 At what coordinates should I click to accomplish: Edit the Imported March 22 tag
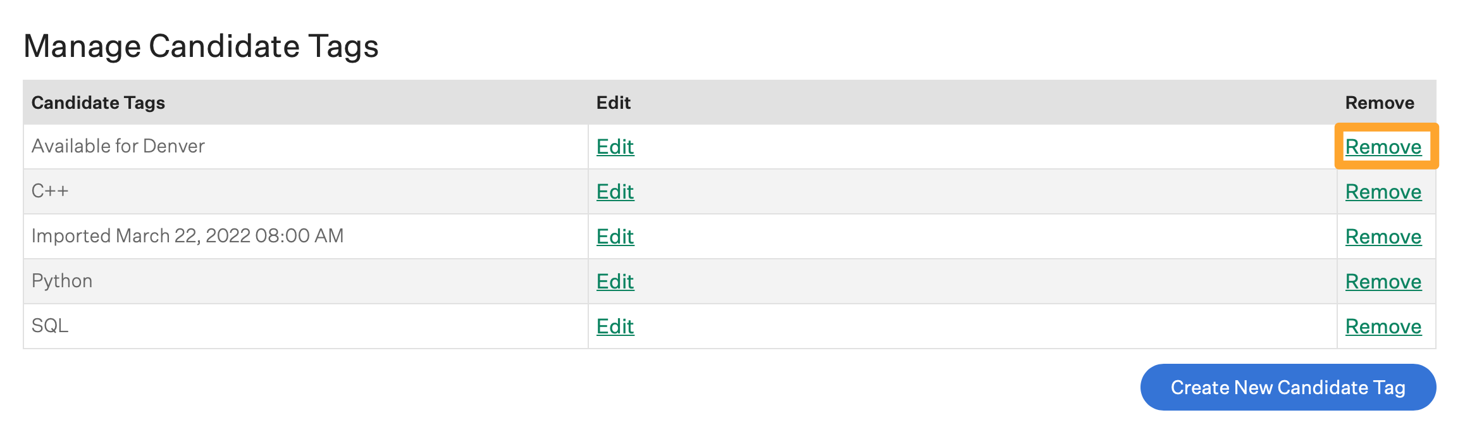[x=615, y=237]
